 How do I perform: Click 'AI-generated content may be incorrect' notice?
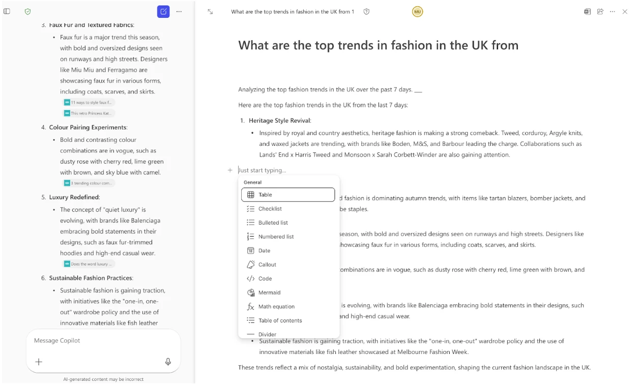click(103, 379)
